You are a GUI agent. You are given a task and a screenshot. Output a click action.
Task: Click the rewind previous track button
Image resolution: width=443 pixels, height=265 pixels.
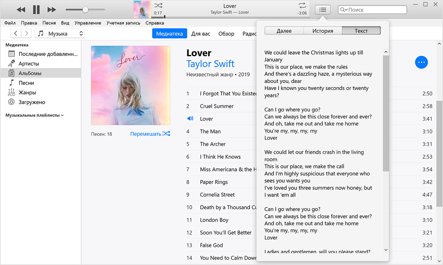point(21,10)
